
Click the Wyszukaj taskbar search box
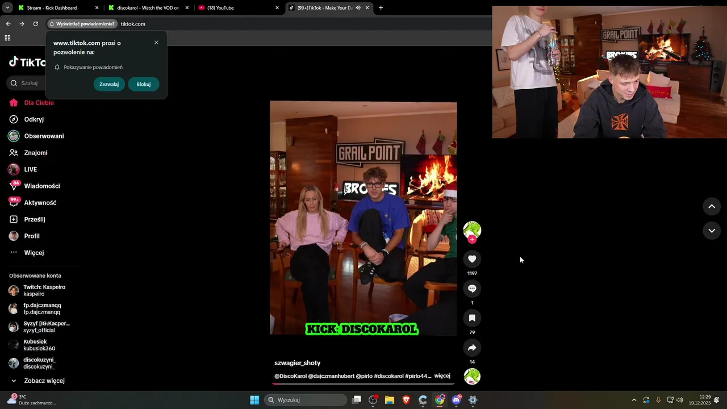click(x=306, y=400)
